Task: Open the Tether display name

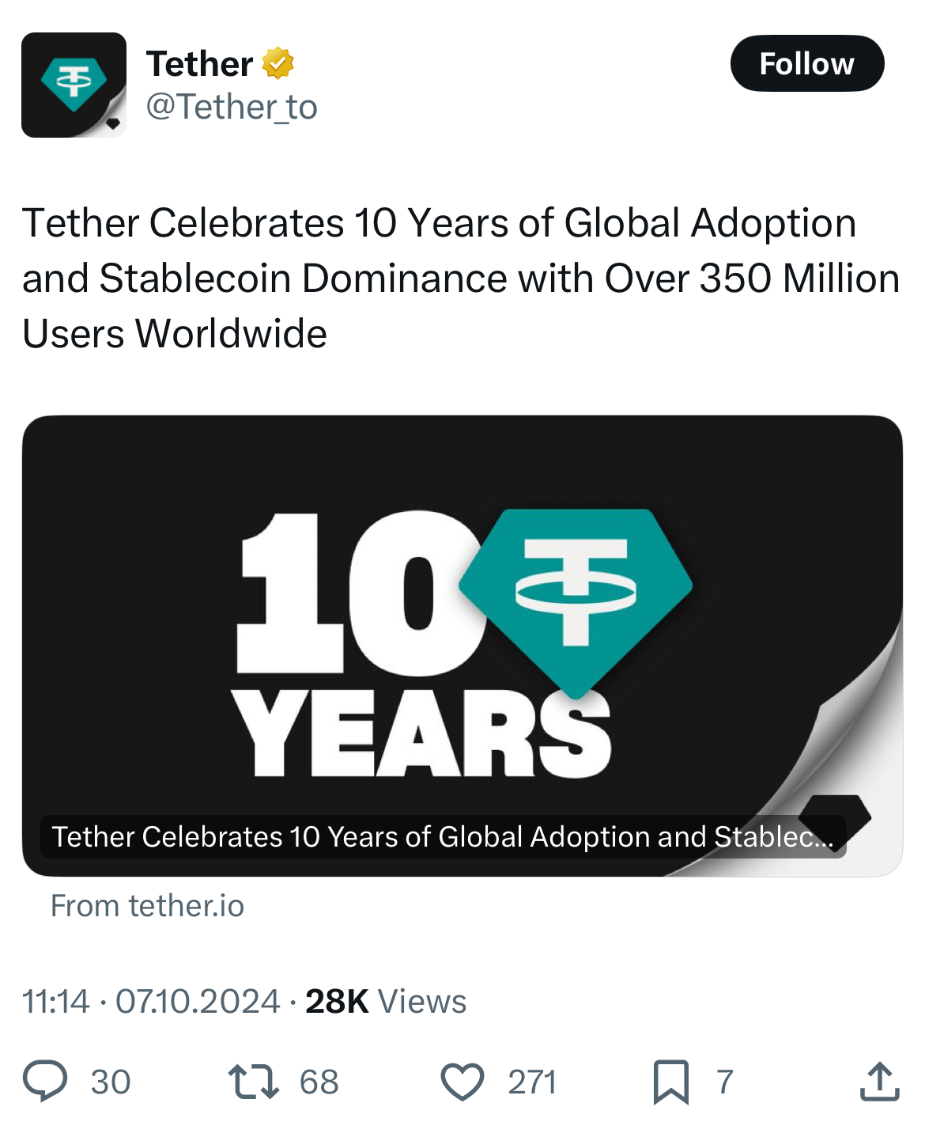Action: (199, 63)
